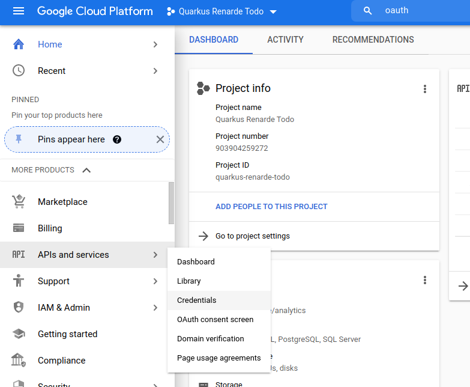470x387 pixels.
Task: Click the Recent clock icon
Action: (x=19, y=70)
